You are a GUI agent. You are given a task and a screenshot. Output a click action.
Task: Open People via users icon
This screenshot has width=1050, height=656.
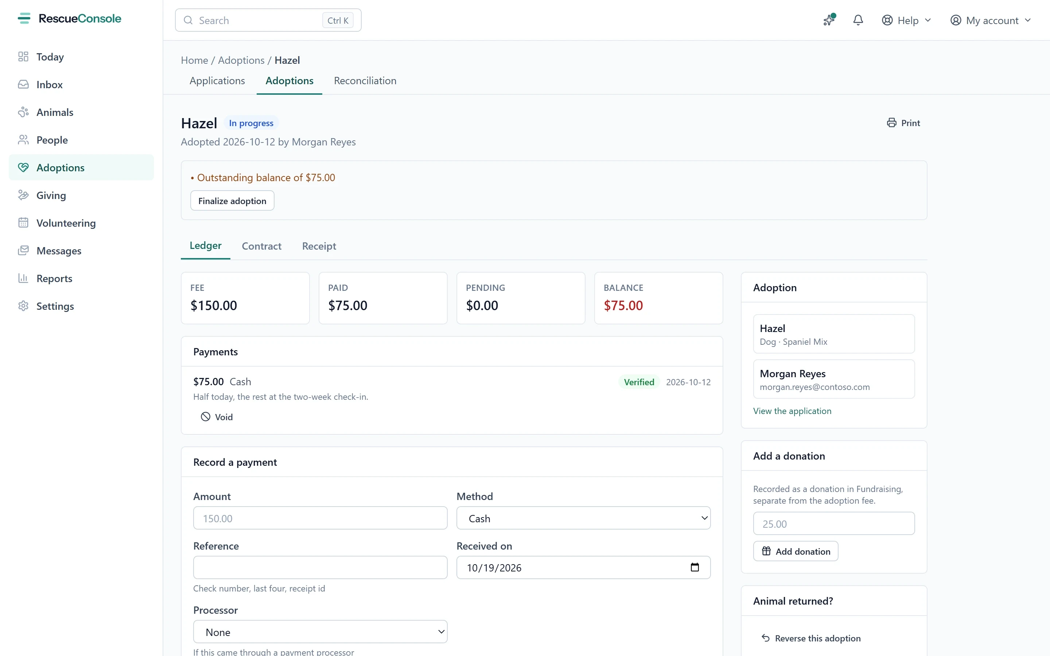coord(23,140)
